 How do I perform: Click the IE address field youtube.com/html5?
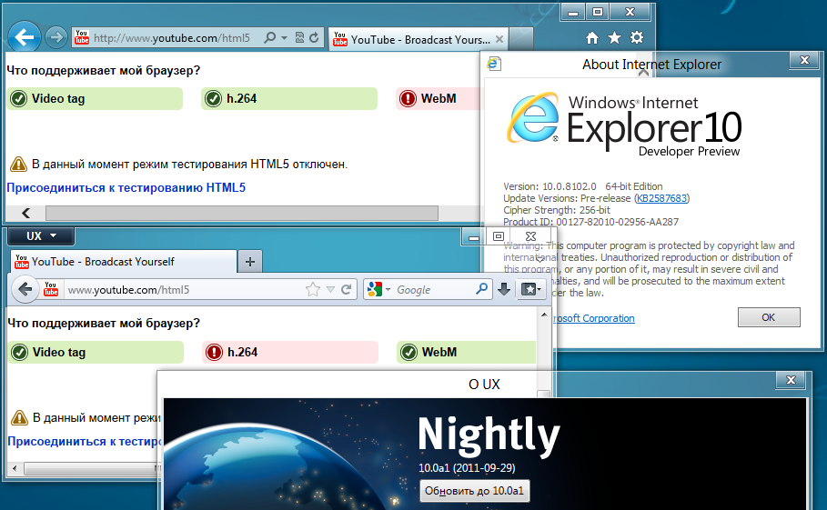172,38
